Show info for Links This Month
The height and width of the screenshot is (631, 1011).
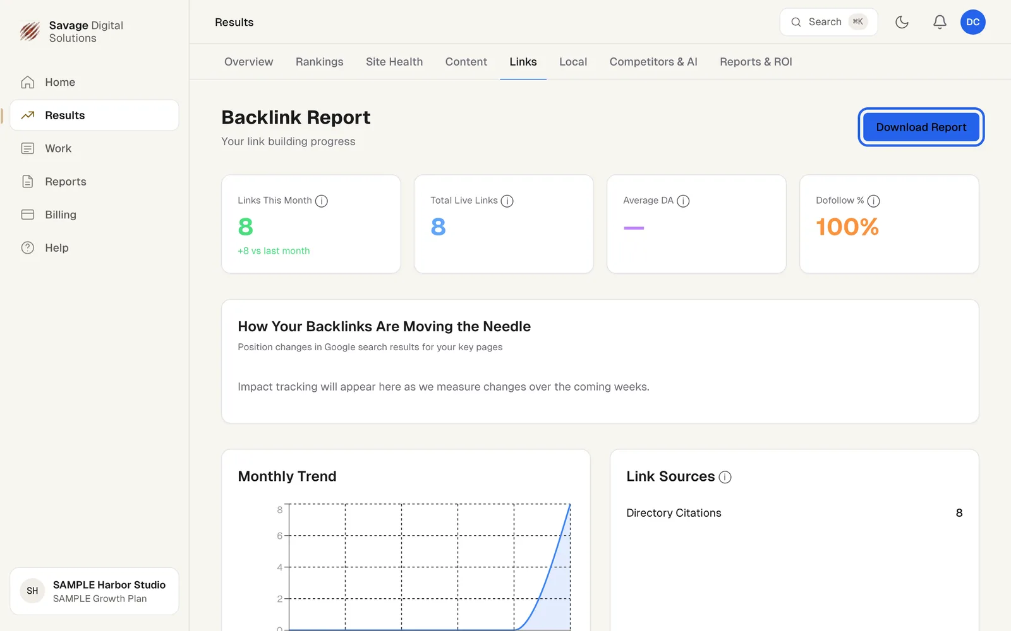click(x=322, y=201)
